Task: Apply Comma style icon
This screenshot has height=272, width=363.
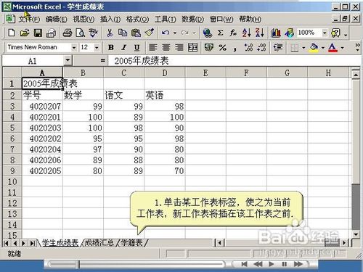Action: tap(234, 49)
